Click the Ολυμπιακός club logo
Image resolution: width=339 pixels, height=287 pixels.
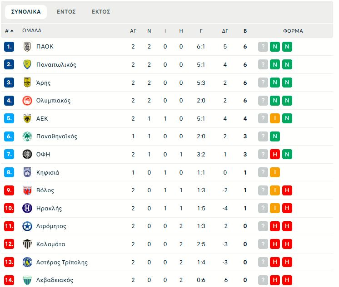[x=27, y=101]
